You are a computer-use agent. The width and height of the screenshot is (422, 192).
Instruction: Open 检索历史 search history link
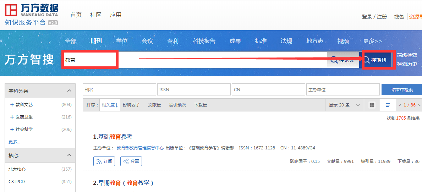click(407, 64)
